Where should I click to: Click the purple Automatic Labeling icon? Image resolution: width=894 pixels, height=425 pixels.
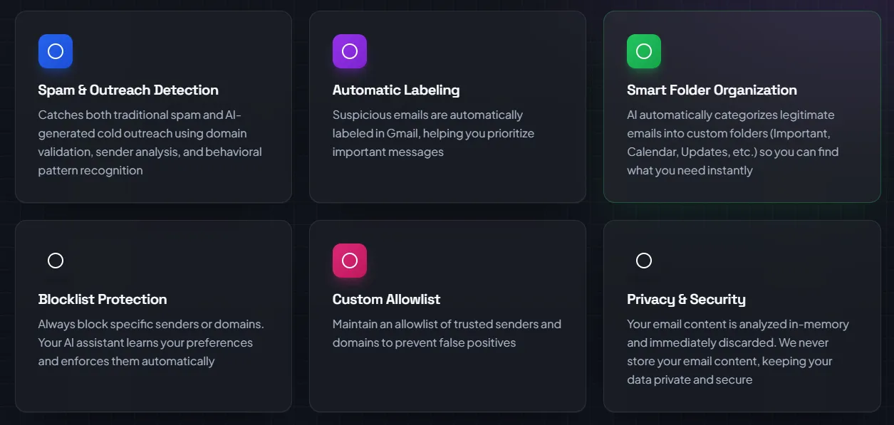pos(350,51)
